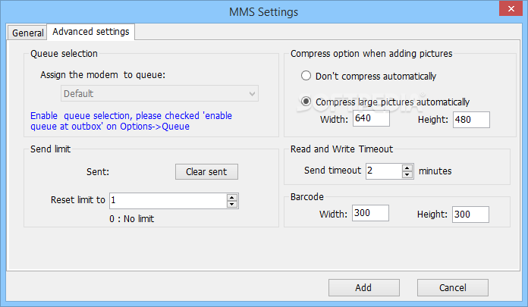Image resolution: width=528 pixels, height=307 pixels.
Task: Decrease Send timeout minutes
Action: [x=407, y=174]
